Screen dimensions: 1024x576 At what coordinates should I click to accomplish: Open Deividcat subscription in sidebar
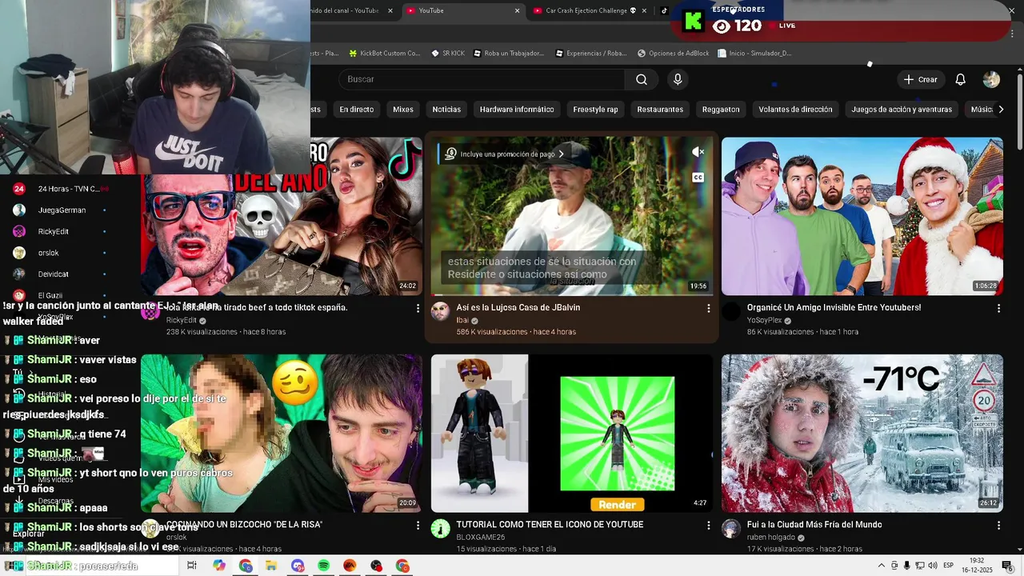point(60,274)
